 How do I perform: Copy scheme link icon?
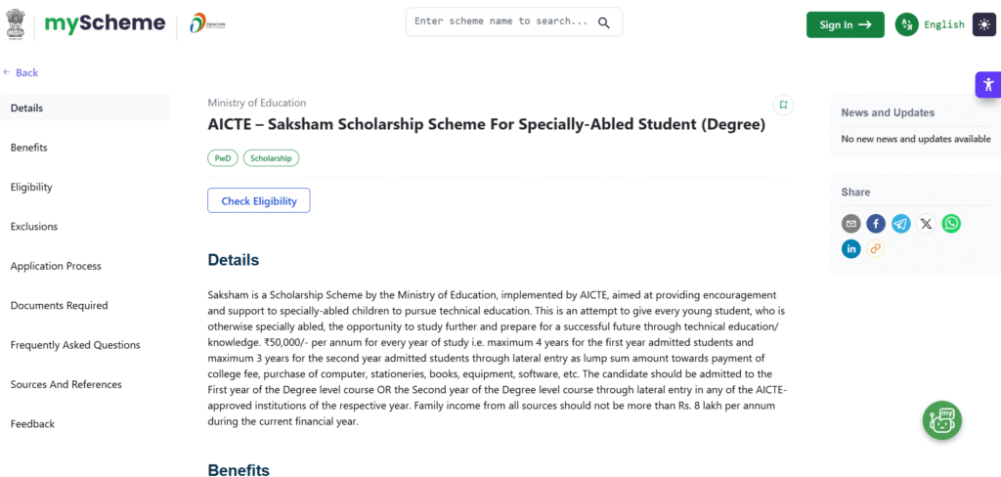coord(876,248)
